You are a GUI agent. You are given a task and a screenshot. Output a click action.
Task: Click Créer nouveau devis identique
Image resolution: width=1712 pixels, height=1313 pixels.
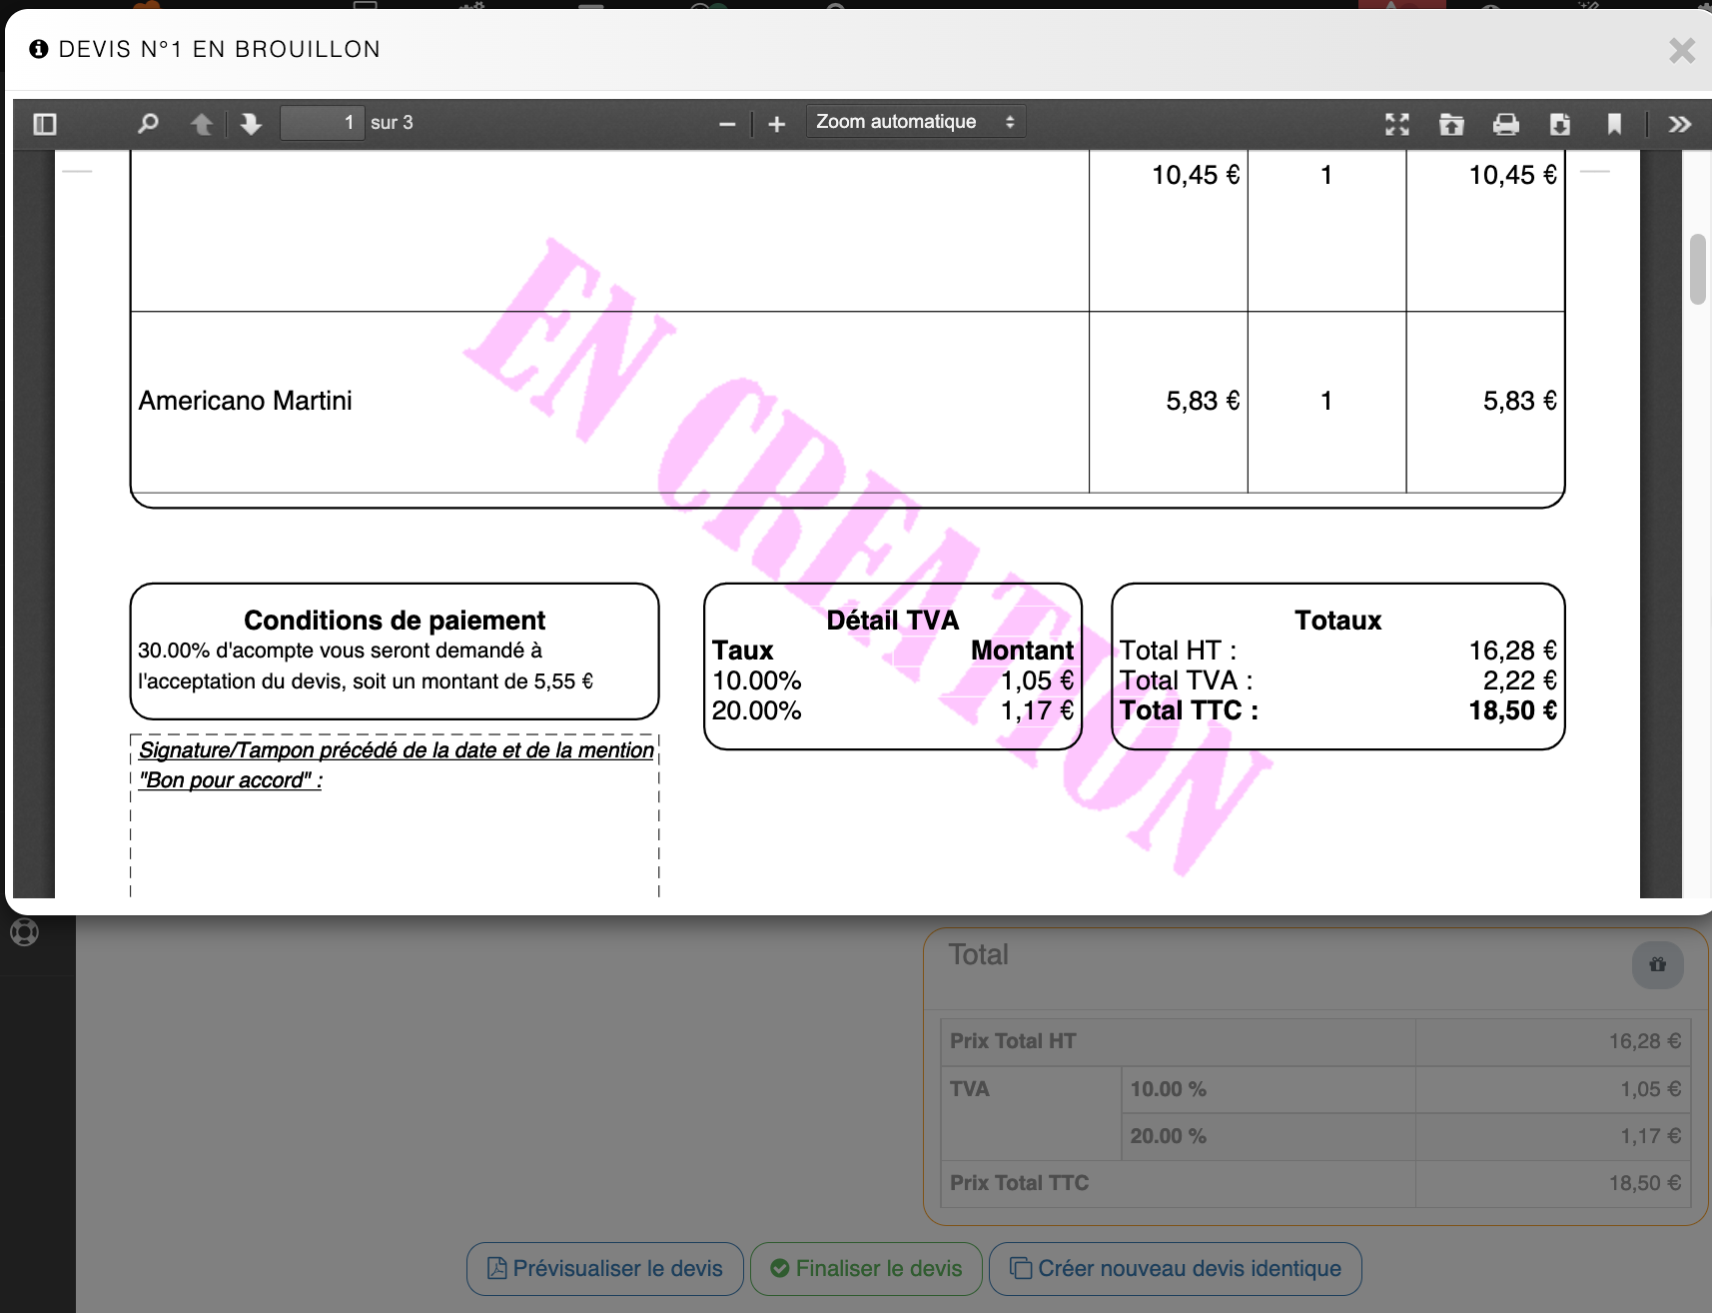(1175, 1268)
